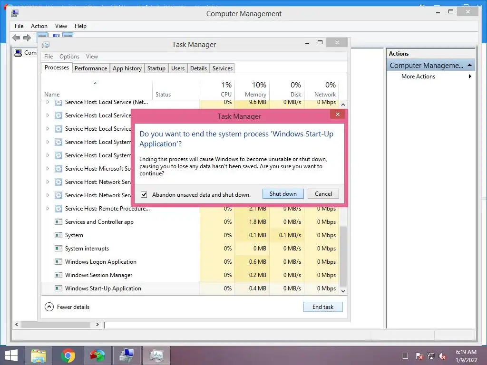Click Windows Session Manager icon
Image resolution: width=487 pixels, height=365 pixels.
58,275
